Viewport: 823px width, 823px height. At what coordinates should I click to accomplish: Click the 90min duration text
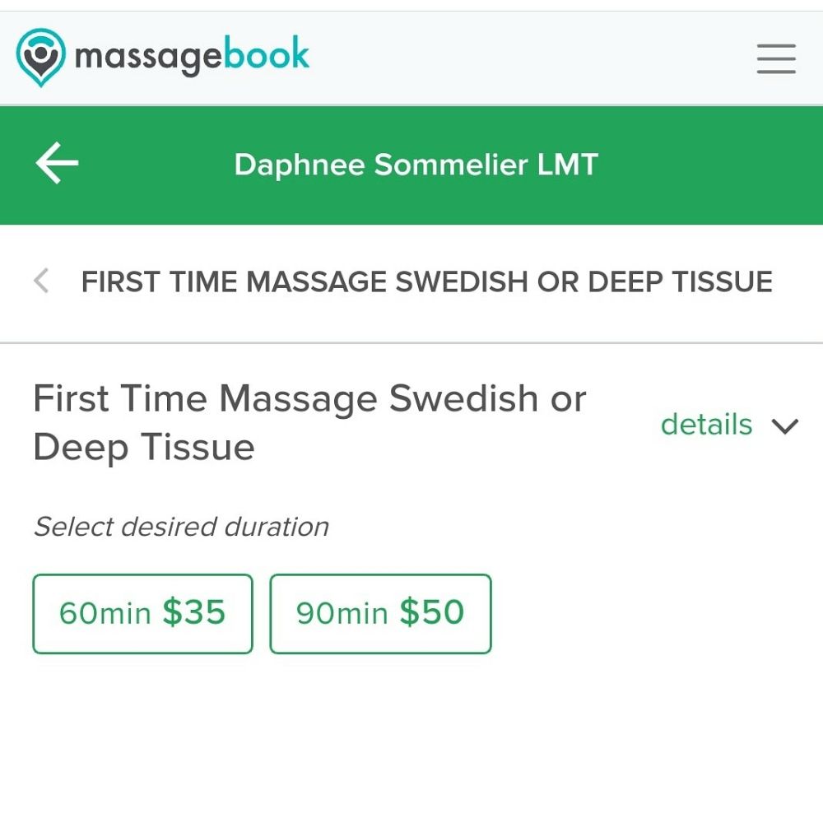click(342, 613)
